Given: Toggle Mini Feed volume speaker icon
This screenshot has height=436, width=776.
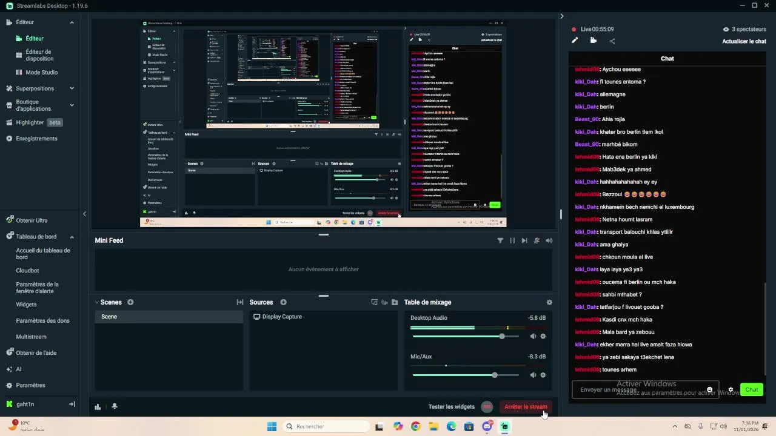Looking at the screenshot, I should (x=549, y=240).
